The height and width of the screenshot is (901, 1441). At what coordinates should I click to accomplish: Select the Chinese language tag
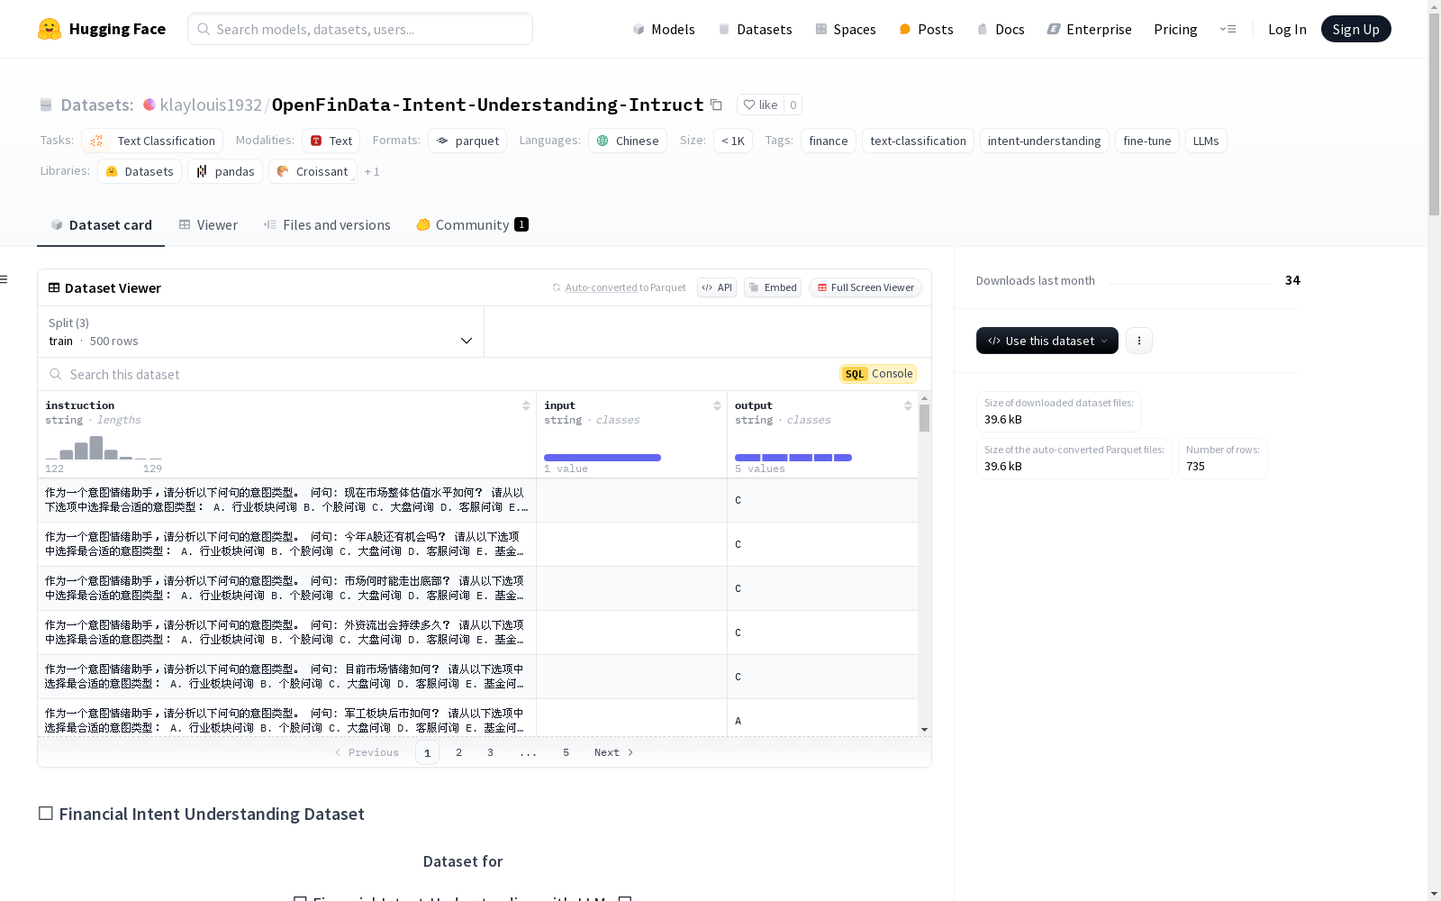point(628,141)
